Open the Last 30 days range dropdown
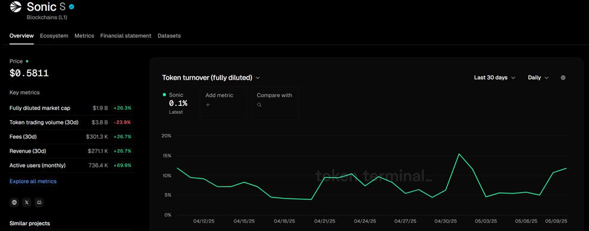This screenshot has width=589, height=231. [494, 78]
